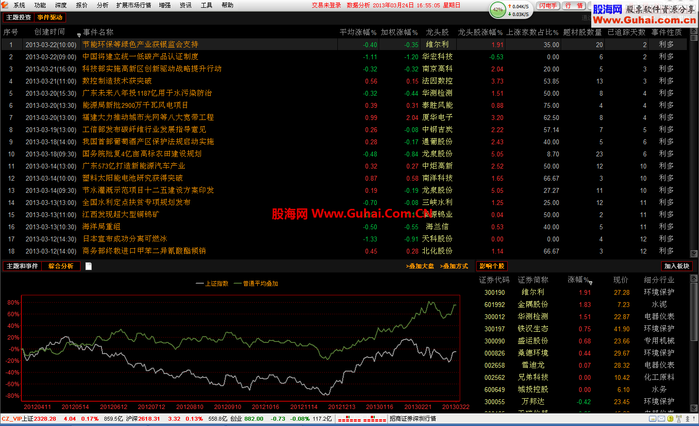This screenshot has height=426, width=699.
Task: Click stock list scrollbar down arrow
Action: tap(694, 408)
